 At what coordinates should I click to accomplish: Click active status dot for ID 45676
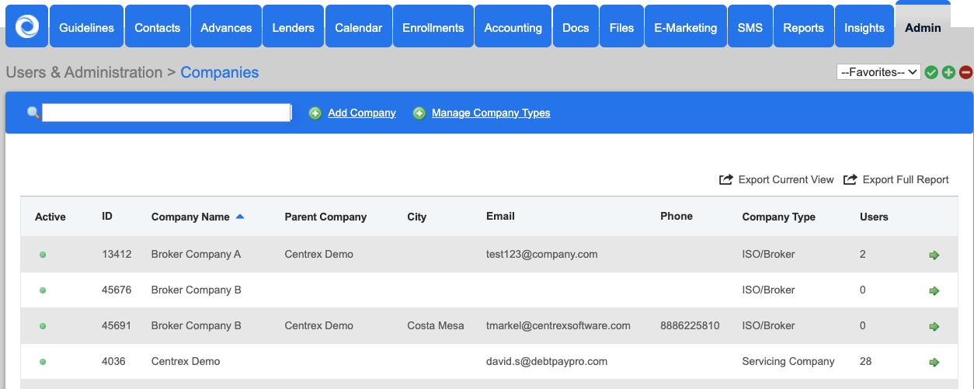(x=43, y=290)
